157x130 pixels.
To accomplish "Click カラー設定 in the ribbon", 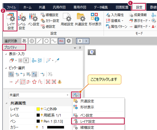I will (x=50, y=21).
